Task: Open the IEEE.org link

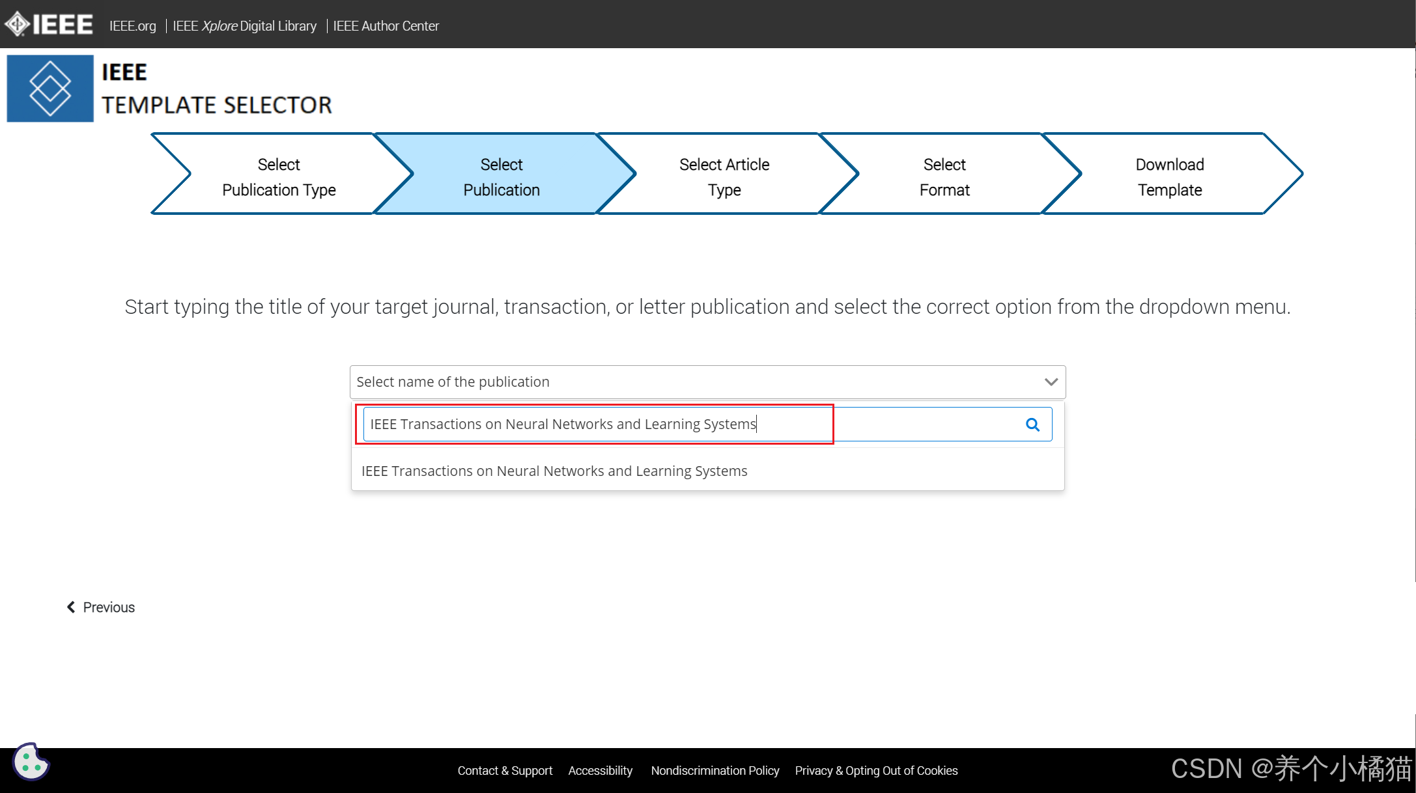Action: [x=132, y=26]
